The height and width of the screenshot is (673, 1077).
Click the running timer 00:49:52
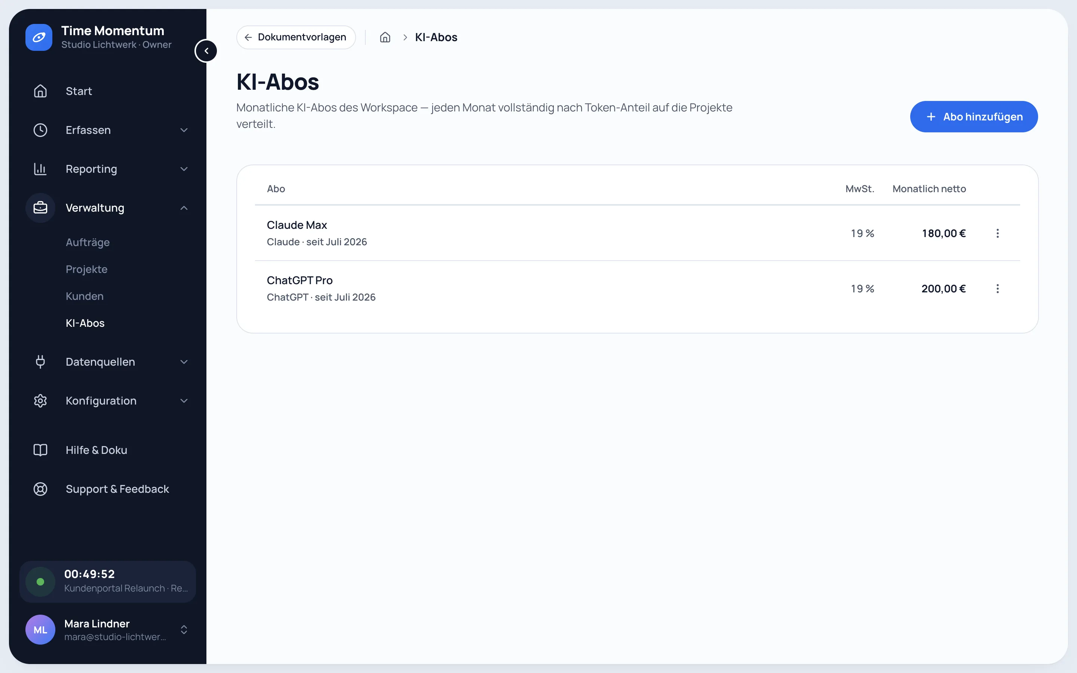point(89,574)
